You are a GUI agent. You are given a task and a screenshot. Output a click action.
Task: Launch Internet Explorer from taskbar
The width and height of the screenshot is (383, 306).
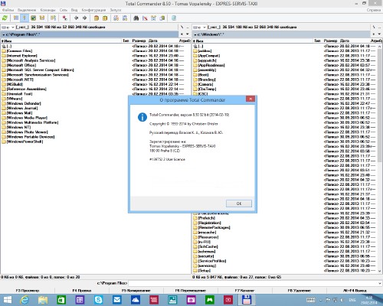coord(25,300)
